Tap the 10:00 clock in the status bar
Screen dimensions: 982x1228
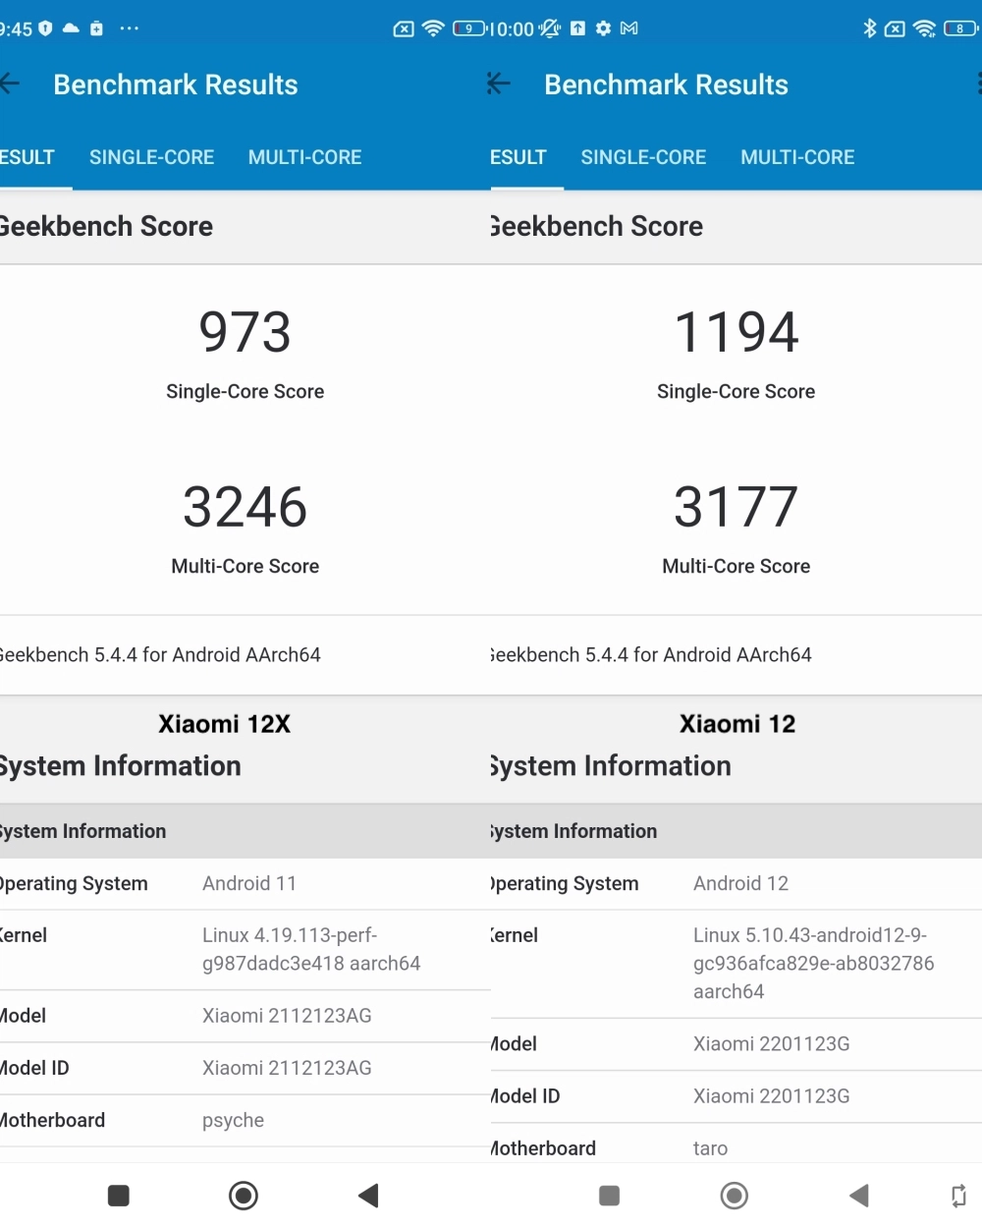tap(512, 29)
